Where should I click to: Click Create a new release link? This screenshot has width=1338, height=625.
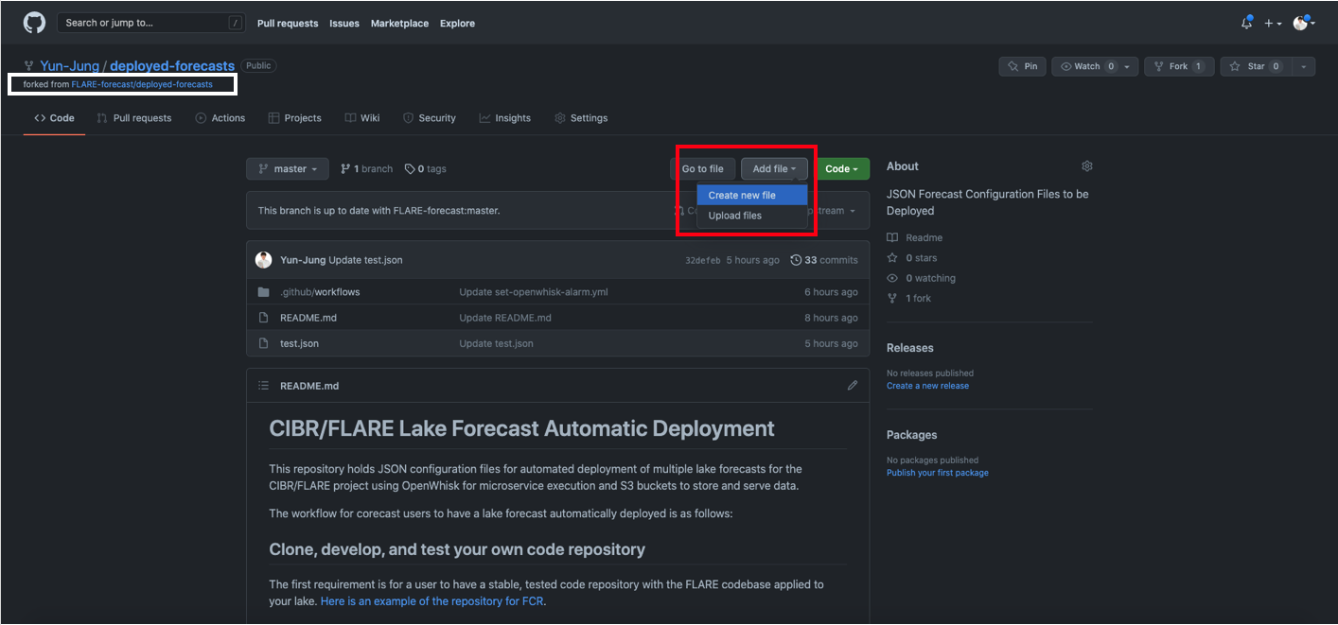[927, 386]
